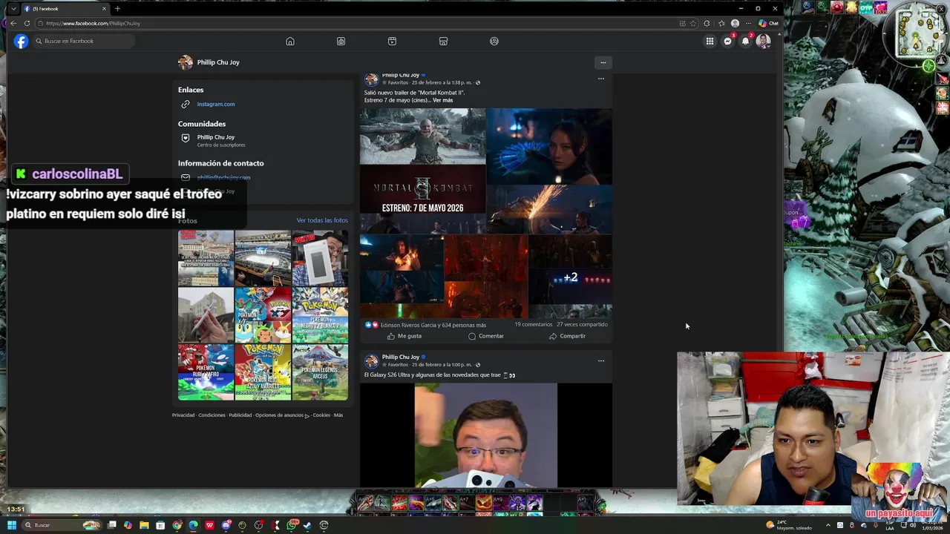Open a new browser tab with plus

(117, 8)
